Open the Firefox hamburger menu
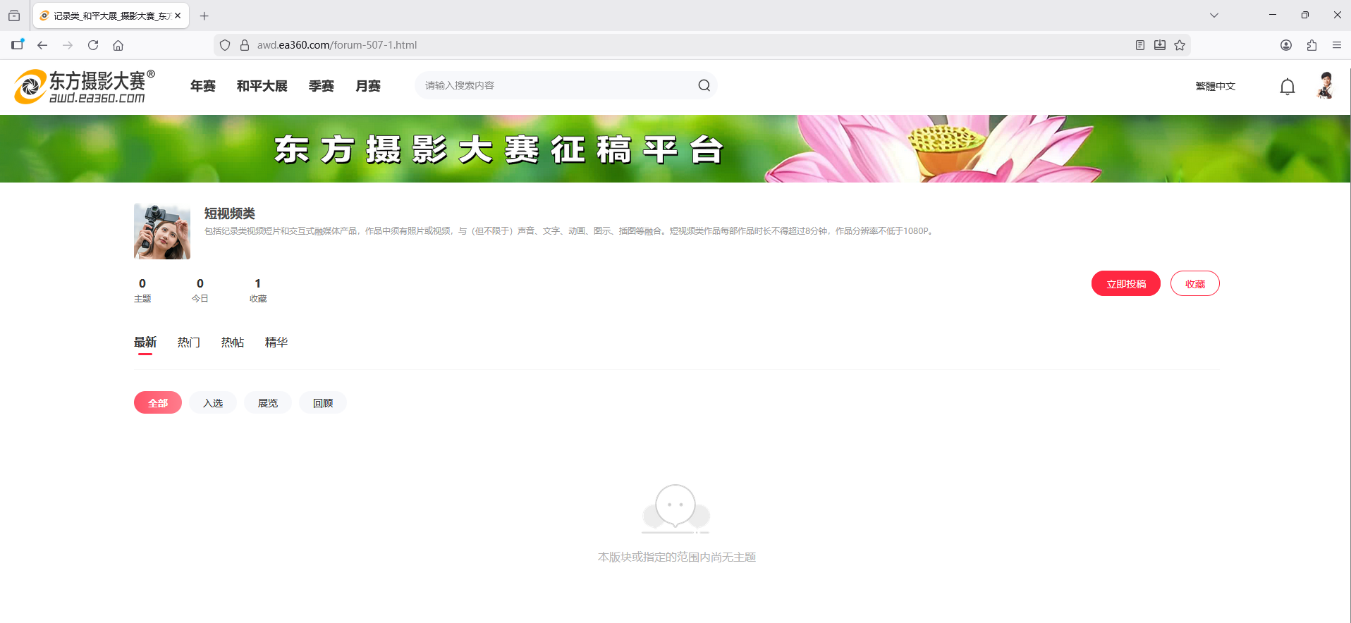The width and height of the screenshot is (1351, 623). (1336, 45)
